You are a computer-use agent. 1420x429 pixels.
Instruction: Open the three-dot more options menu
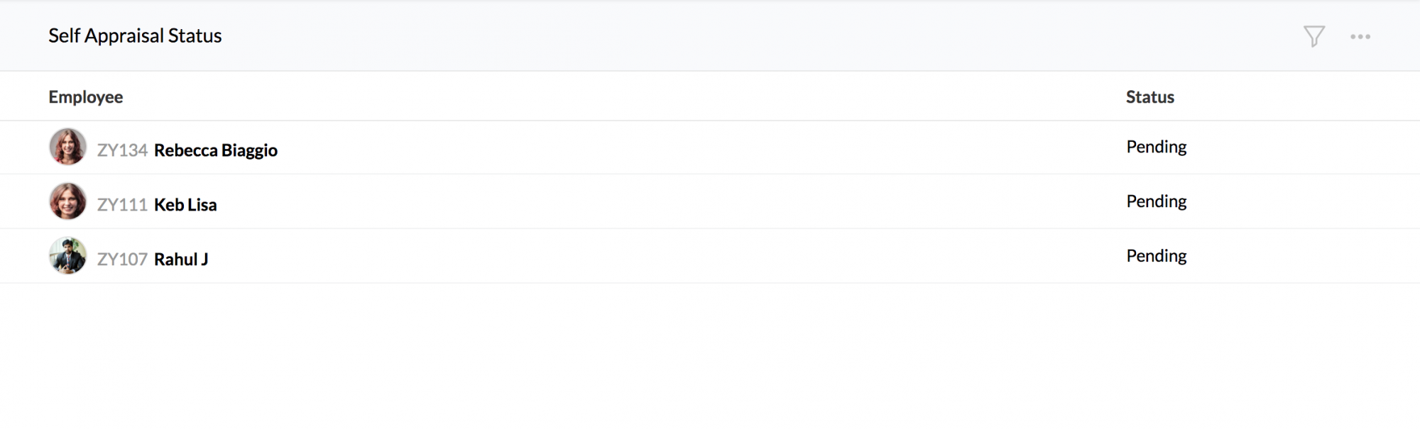click(x=1360, y=36)
